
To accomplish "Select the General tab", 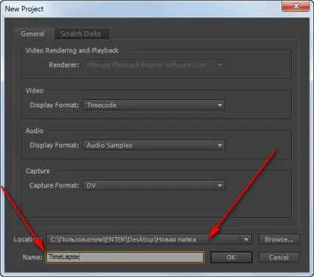I will coord(33,33).
